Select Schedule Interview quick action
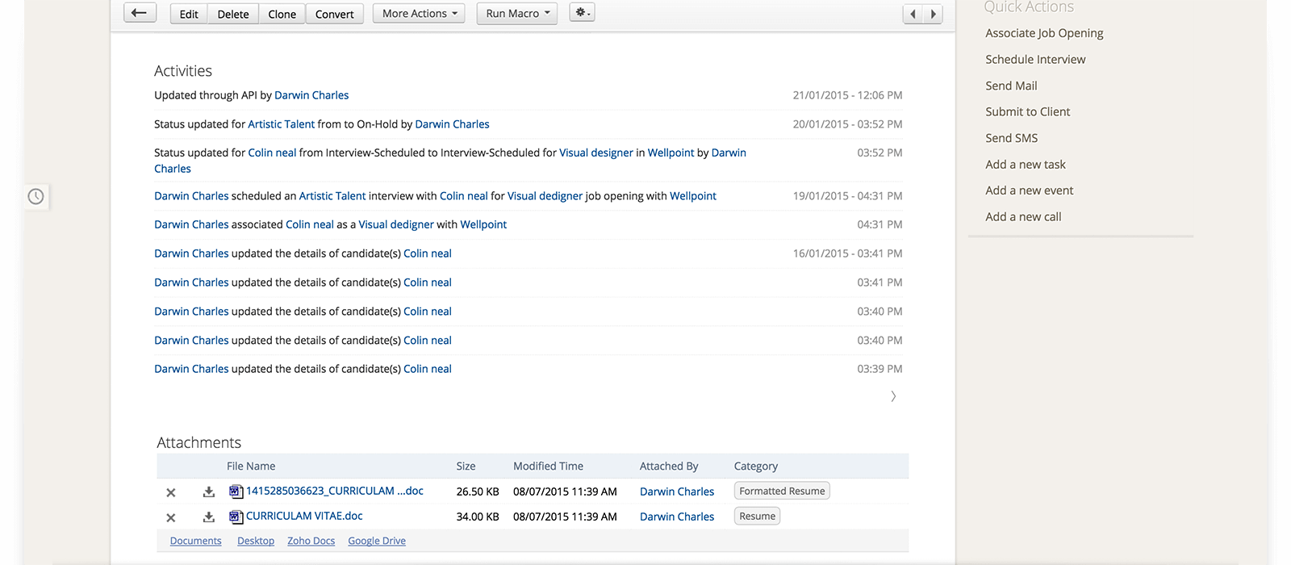 (1035, 60)
